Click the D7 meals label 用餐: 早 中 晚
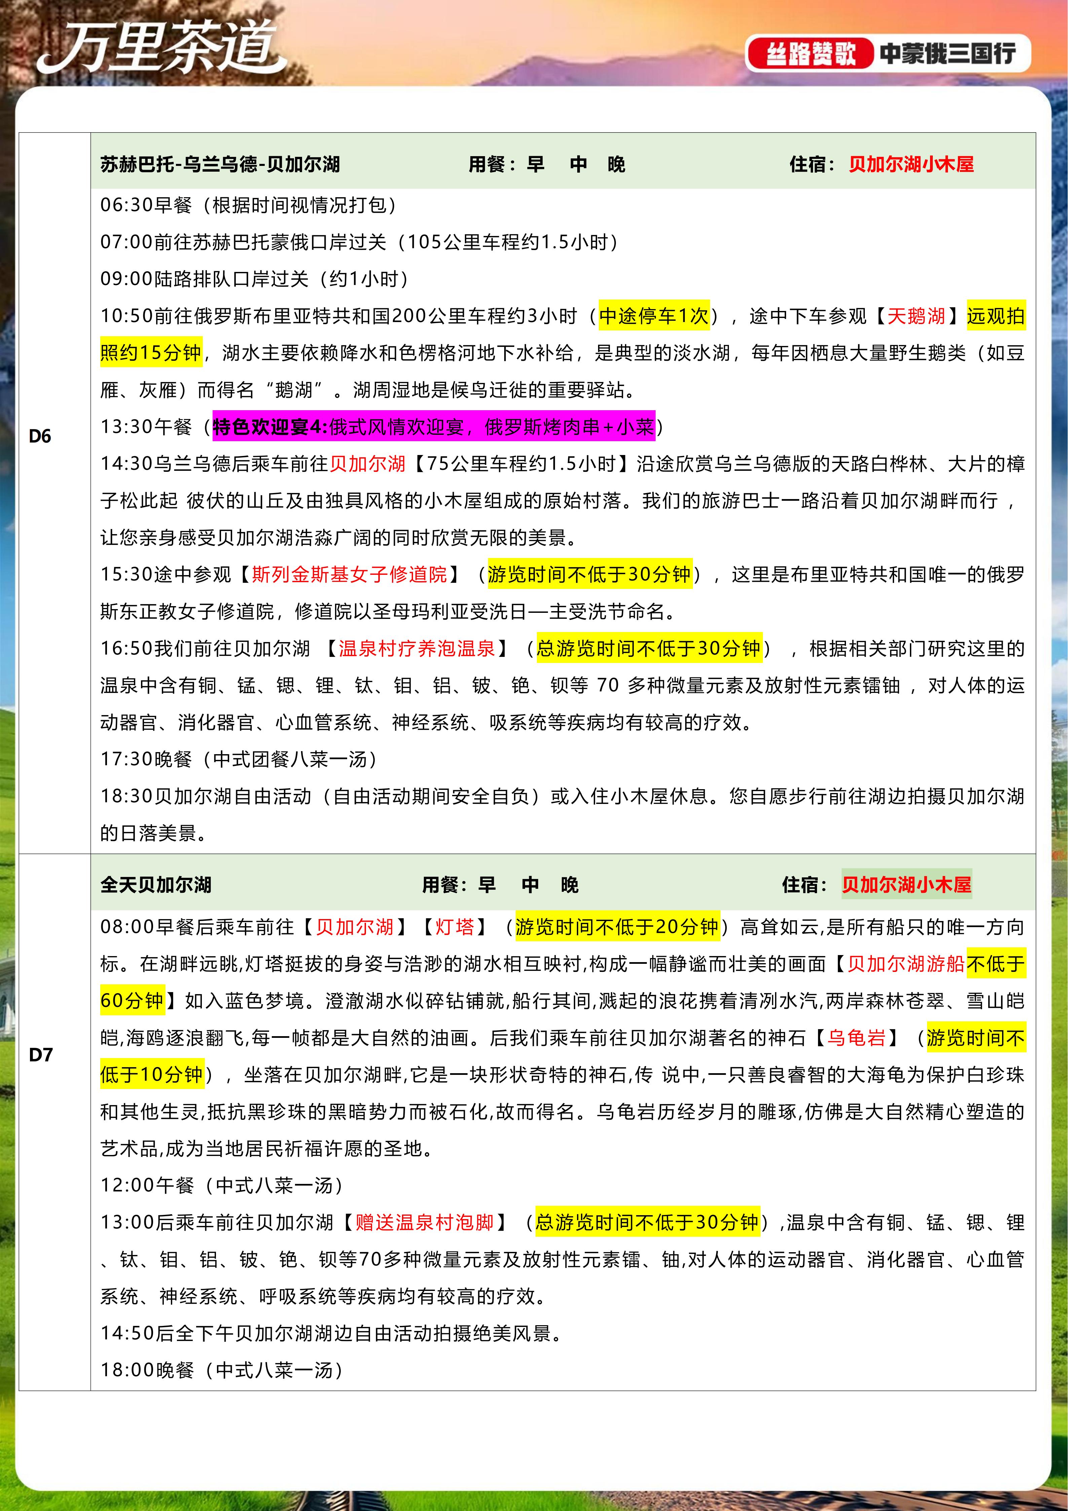Image resolution: width=1068 pixels, height=1511 pixels. coord(501,884)
